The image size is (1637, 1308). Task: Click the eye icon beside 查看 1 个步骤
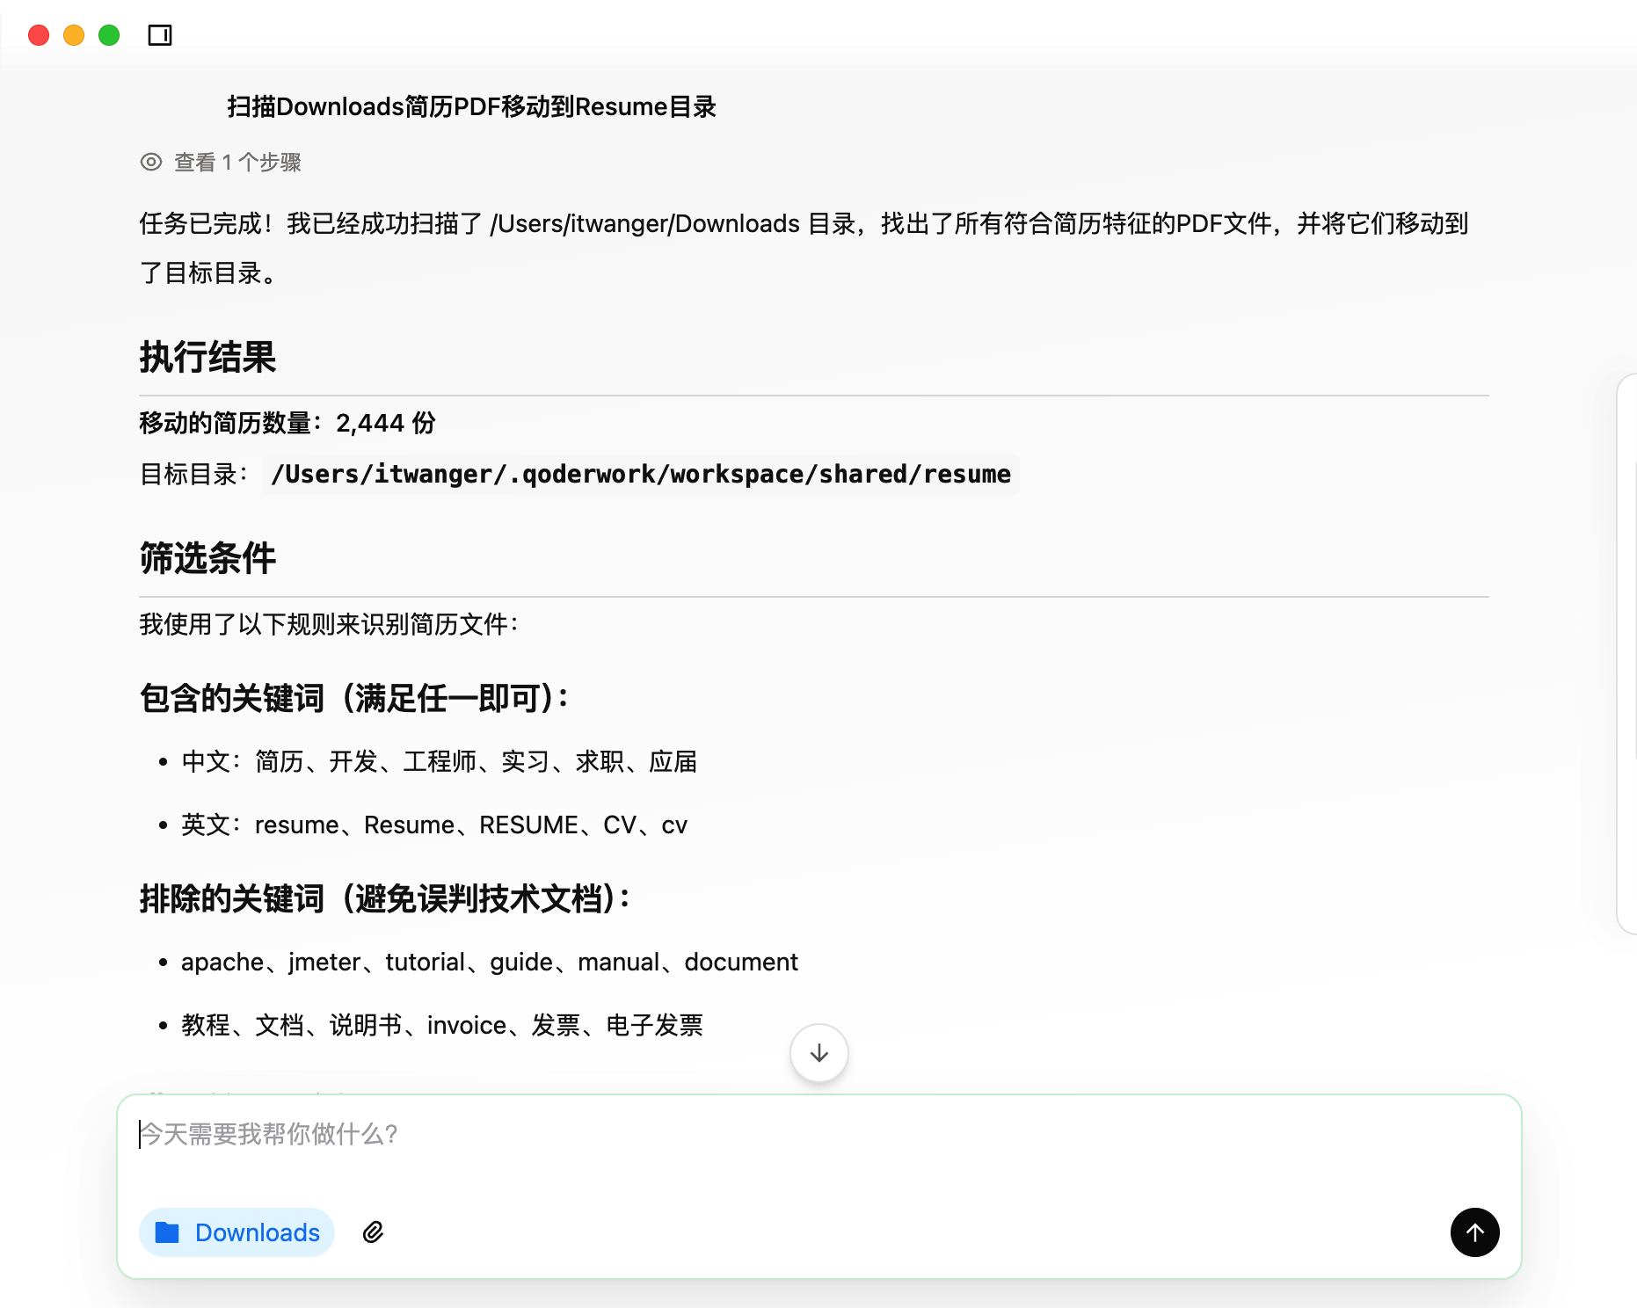tap(151, 162)
